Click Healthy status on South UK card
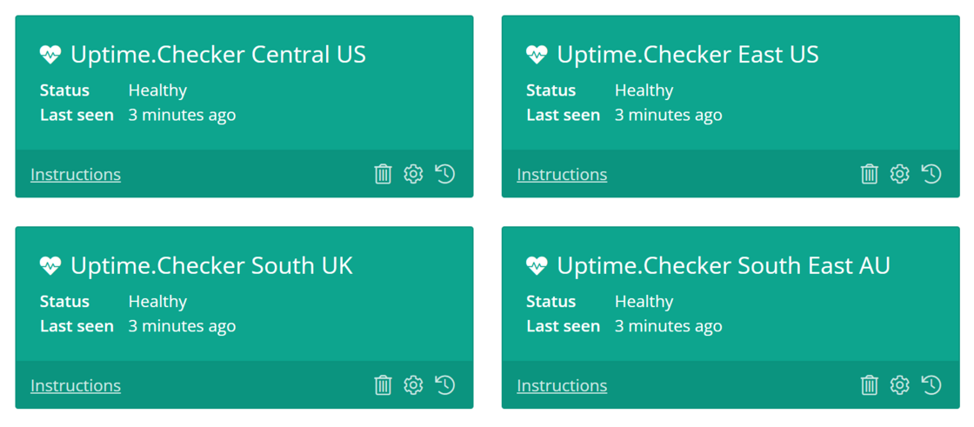Viewport: 974px width, 427px height. [x=157, y=302]
